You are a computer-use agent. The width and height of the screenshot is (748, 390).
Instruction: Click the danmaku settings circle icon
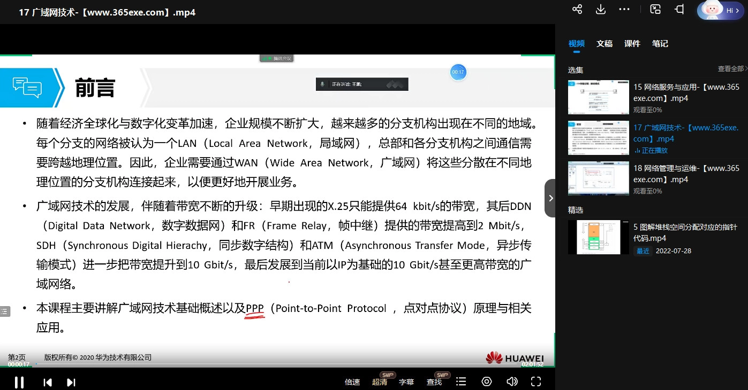click(x=487, y=381)
